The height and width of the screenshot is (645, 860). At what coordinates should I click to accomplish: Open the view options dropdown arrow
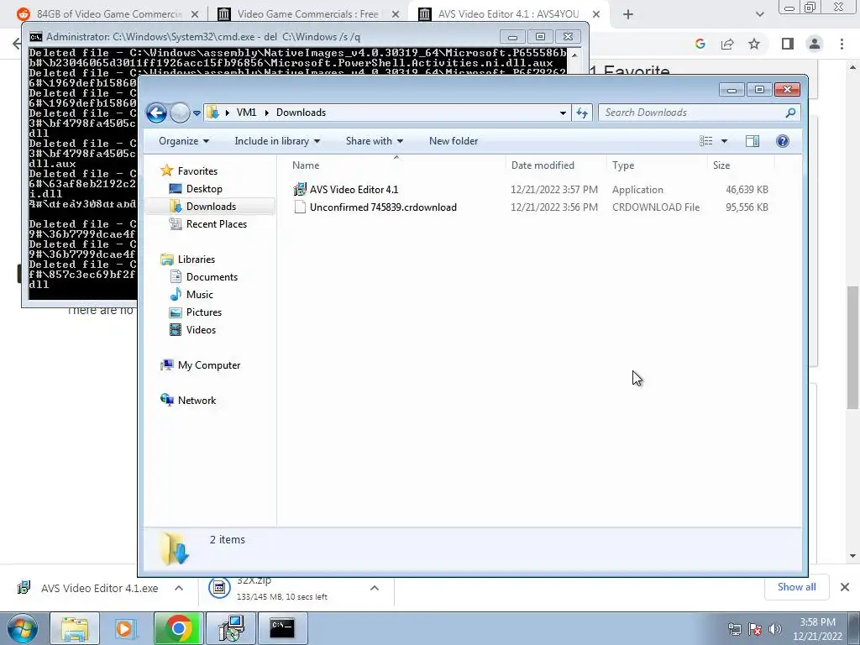(724, 141)
